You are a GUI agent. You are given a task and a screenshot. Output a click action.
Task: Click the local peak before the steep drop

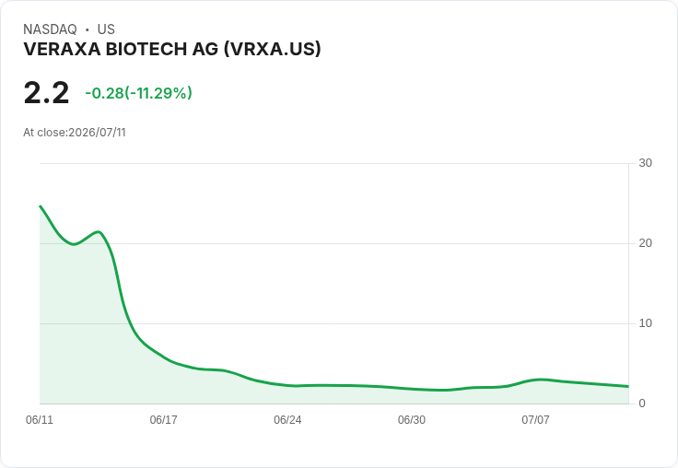(x=99, y=232)
